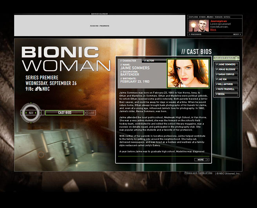Click the birthdate 'FEBRUARY 23, 1983'
This screenshot has height=208, width=257.
135,81
